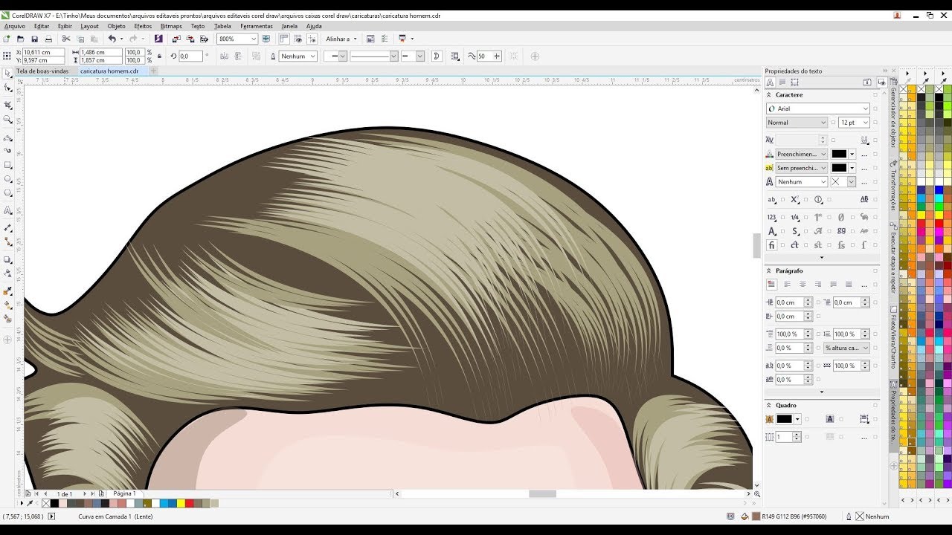Toggle left alignment in Parágrafo section

pyautogui.click(x=787, y=284)
